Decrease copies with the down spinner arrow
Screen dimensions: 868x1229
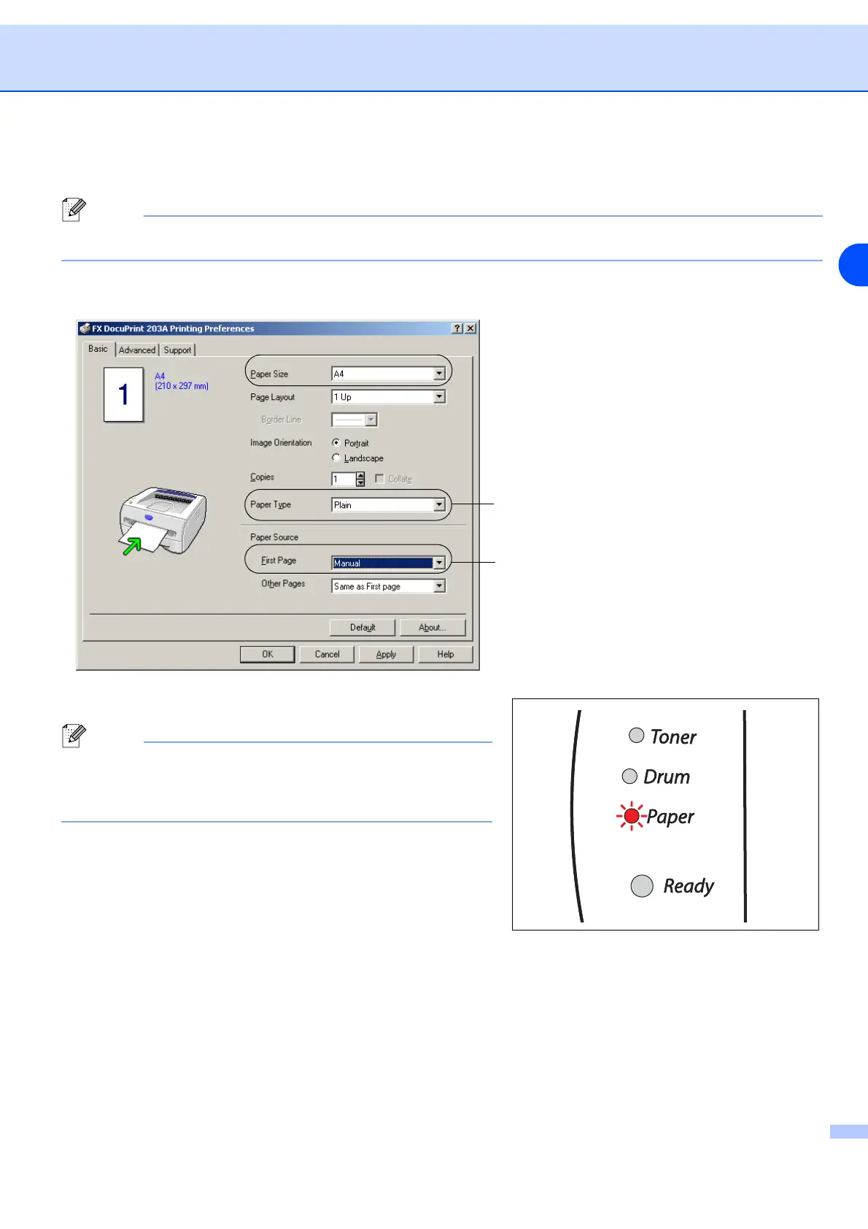pyautogui.click(x=360, y=483)
